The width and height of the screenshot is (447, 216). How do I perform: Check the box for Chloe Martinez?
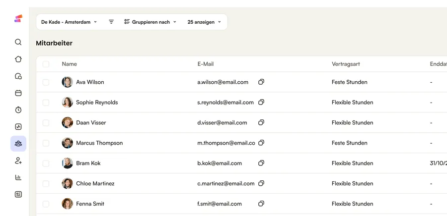pyautogui.click(x=46, y=184)
